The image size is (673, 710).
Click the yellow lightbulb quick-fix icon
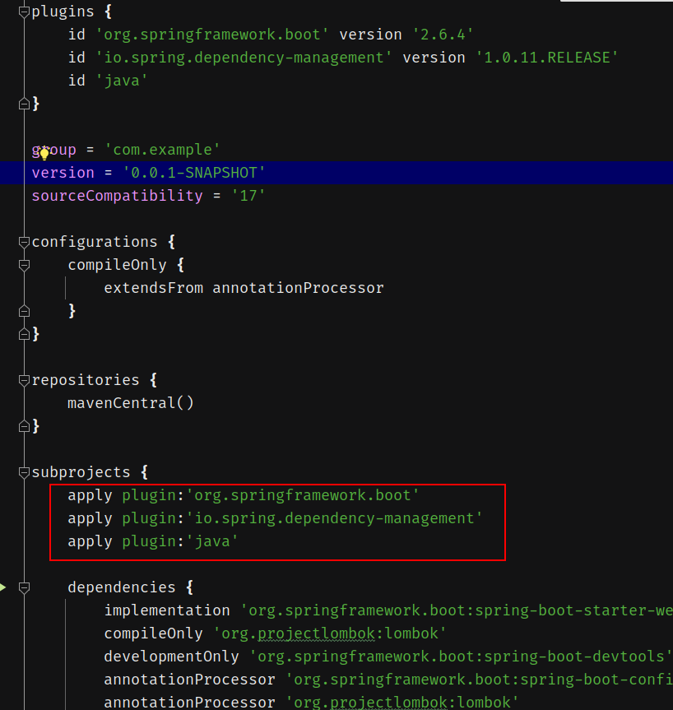pos(44,153)
